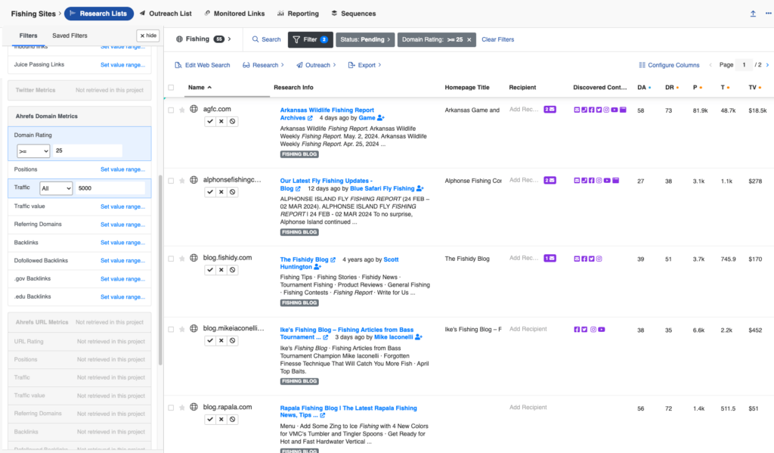Switch to the Outreach List tab
This screenshot has height=453, width=774.
click(x=166, y=14)
